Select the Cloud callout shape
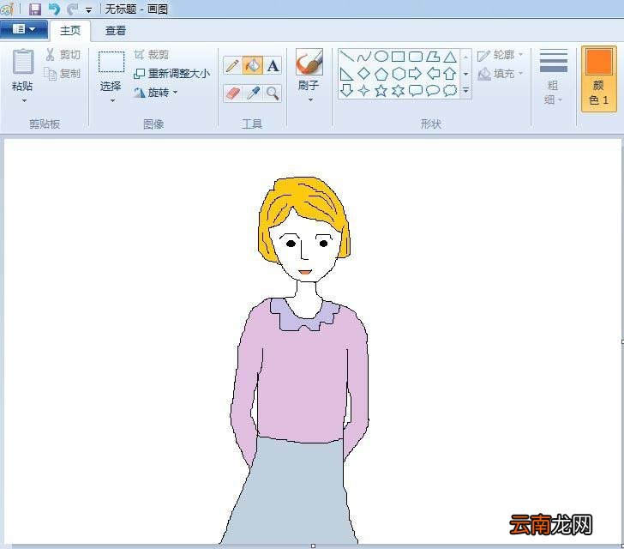Screen dimensions: 624x549 450,90
